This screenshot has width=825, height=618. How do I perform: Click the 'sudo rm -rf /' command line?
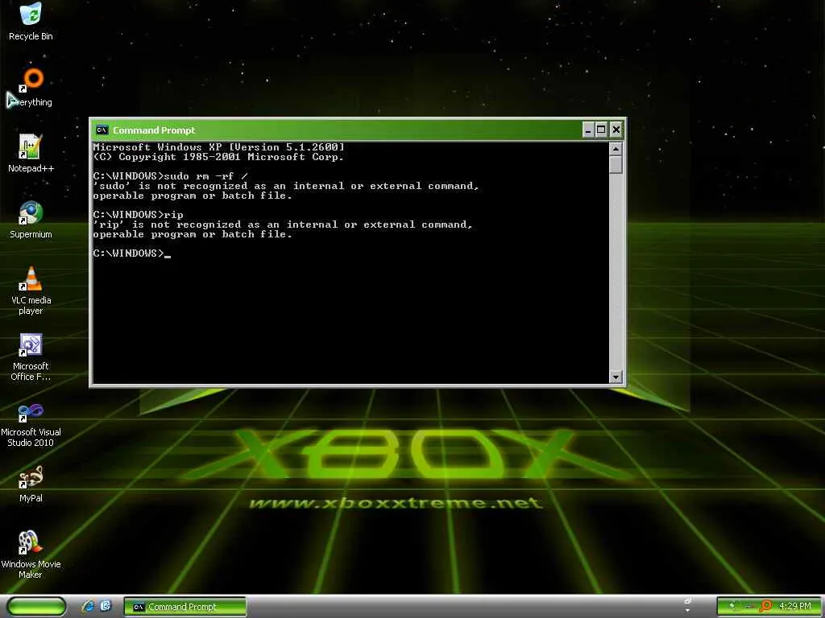tap(171, 176)
